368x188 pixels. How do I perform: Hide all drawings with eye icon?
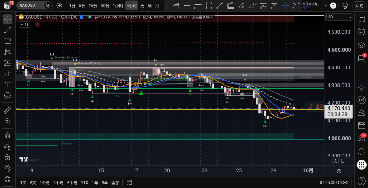[8, 168]
